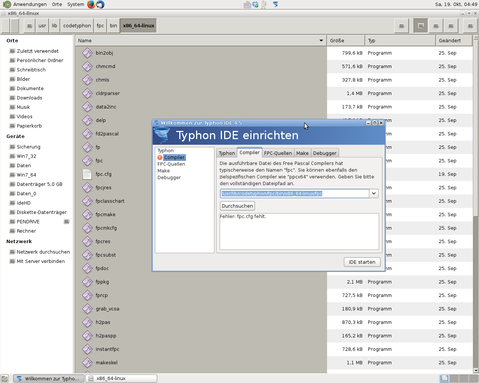
Task: Select Debugger in the setup tree
Action: [x=169, y=178]
